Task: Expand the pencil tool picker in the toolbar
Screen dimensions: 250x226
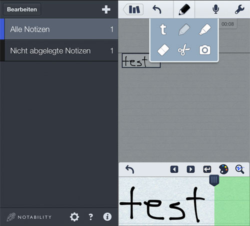Action: tap(184, 9)
